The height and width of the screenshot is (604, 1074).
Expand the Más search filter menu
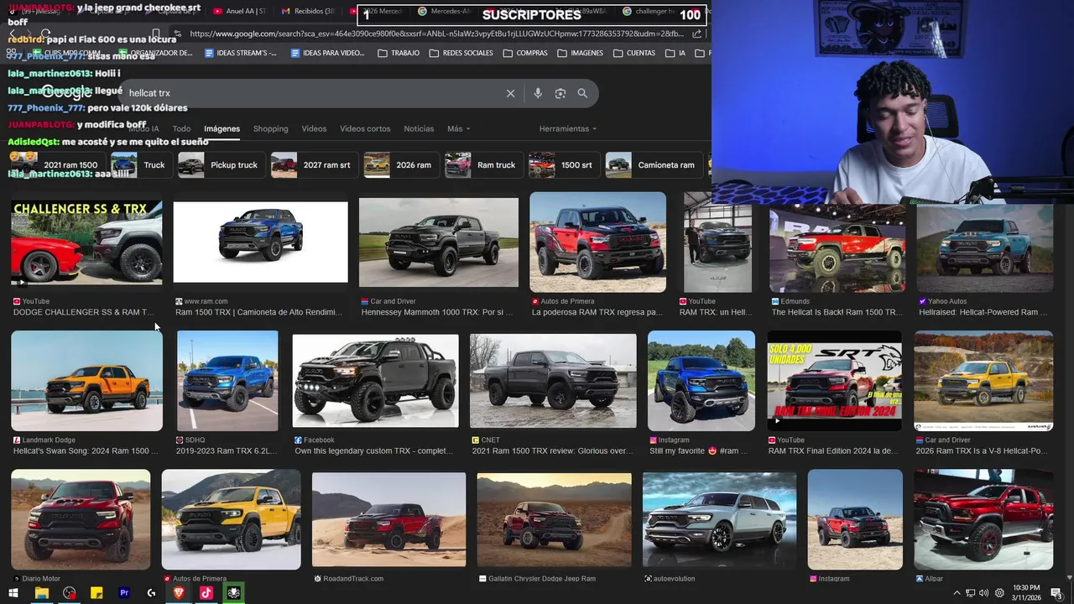(x=458, y=129)
